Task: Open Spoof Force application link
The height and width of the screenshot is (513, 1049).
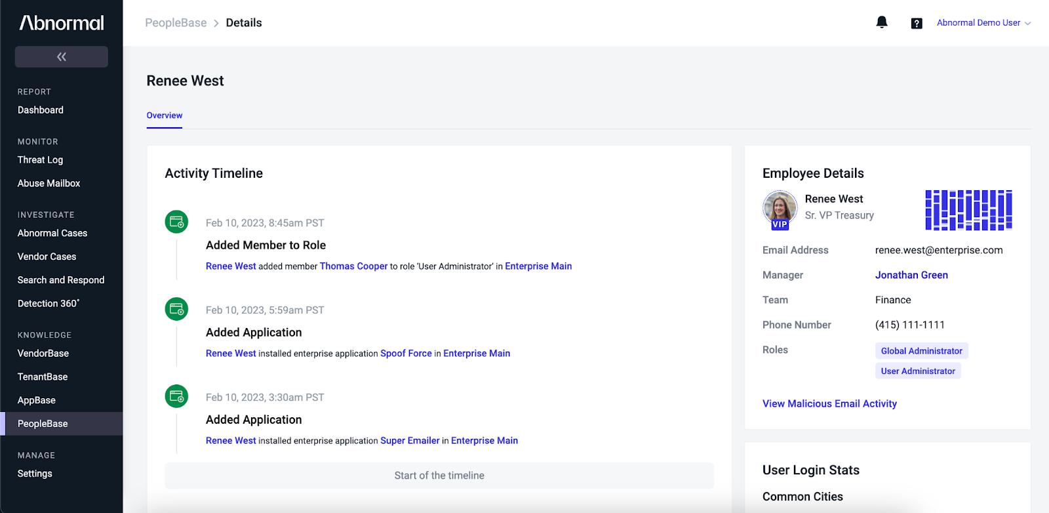Action: [406, 354]
